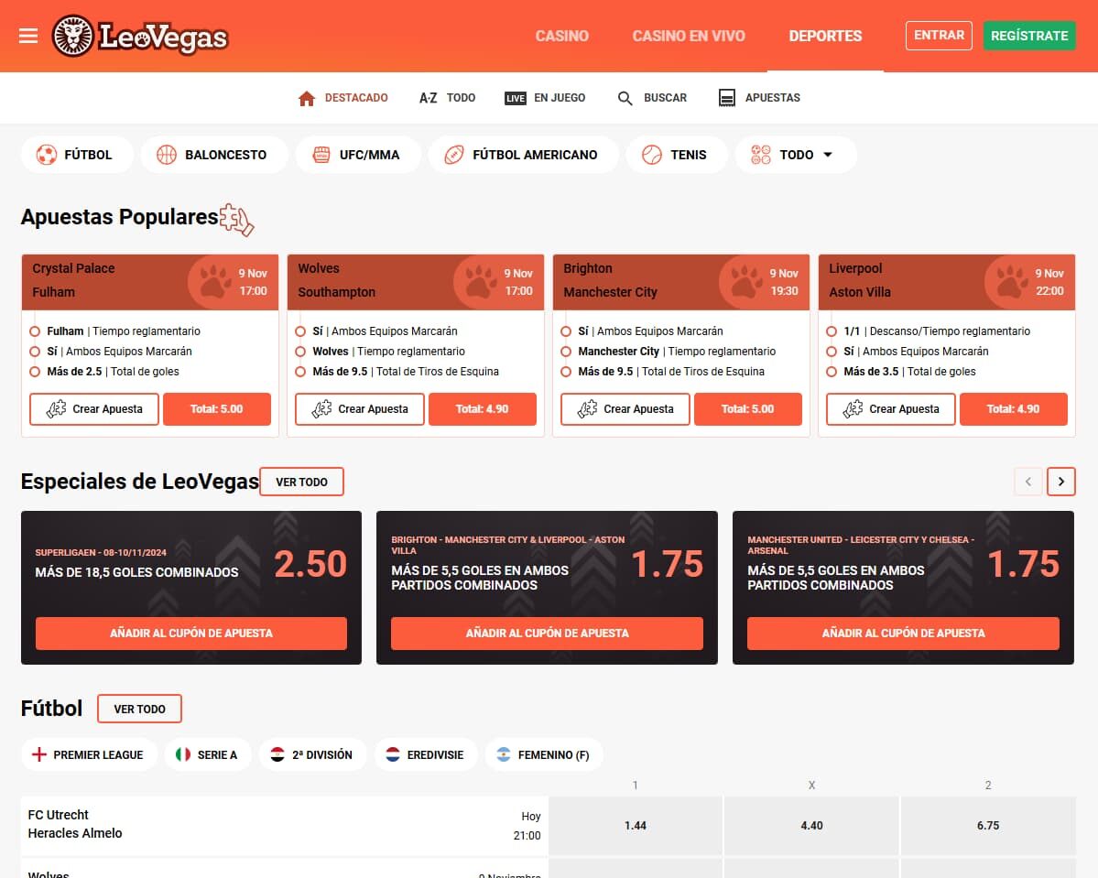Click the TENIS sport icon
The image size is (1098, 878).
click(653, 155)
